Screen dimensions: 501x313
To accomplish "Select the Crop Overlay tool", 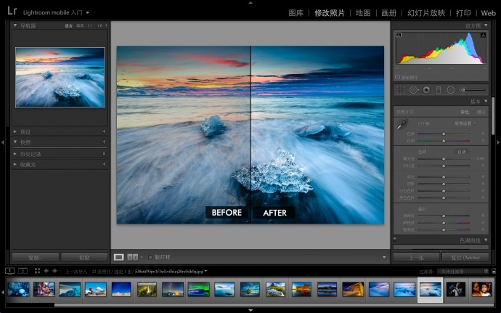I will click(400, 89).
